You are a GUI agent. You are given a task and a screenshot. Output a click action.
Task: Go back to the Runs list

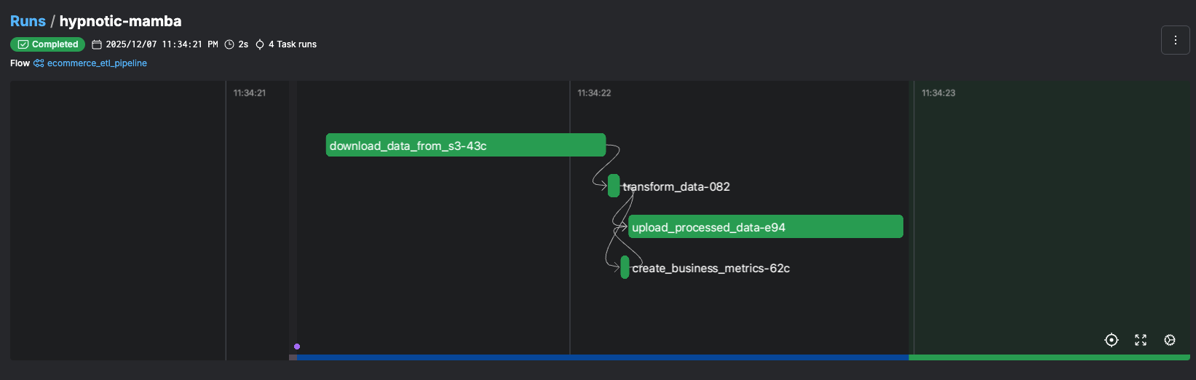(x=28, y=21)
